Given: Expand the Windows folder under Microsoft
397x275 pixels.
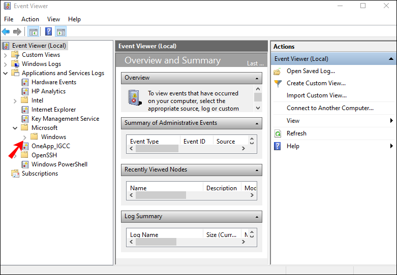Looking at the screenshot, I should pyautogui.click(x=24, y=137).
